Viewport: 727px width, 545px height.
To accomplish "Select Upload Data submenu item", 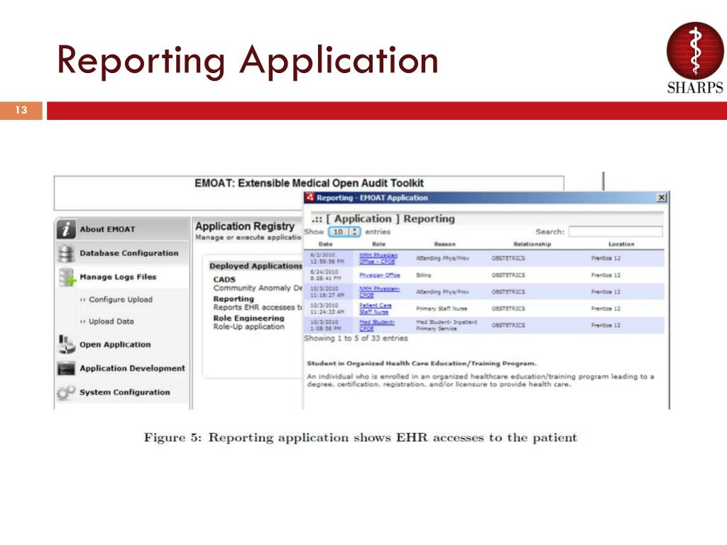I will pos(111,321).
